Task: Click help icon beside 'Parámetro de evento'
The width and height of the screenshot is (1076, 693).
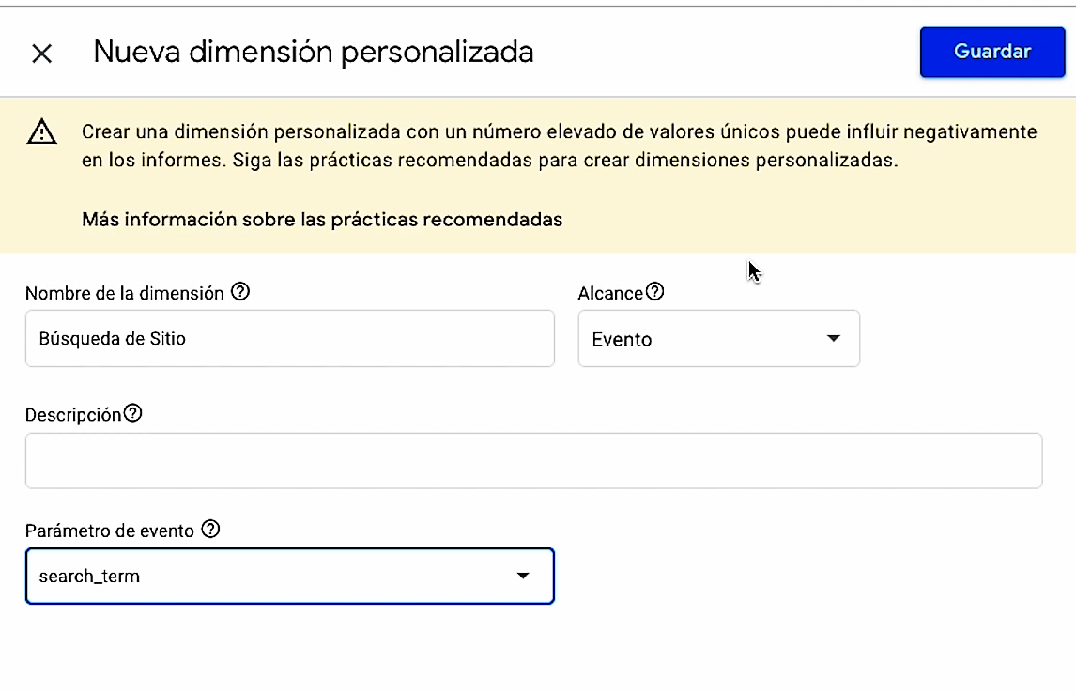Action: point(211,530)
